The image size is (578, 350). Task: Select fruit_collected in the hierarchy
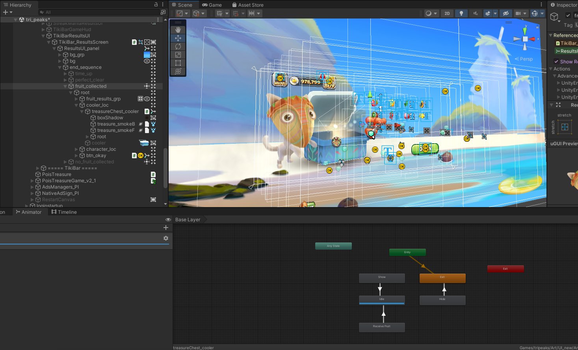click(x=91, y=86)
